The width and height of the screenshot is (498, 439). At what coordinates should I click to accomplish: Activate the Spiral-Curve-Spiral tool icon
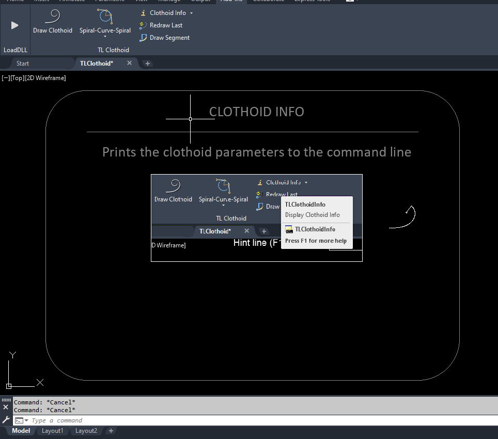point(105,17)
